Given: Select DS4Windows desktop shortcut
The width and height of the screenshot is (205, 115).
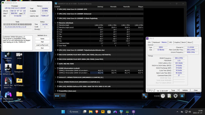Looking at the screenshot, I should point(8,97).
